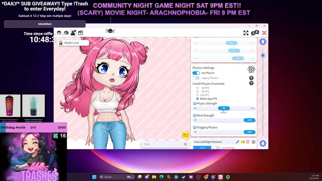
Task: Open the language translation icon
Action: coord(255,33)
